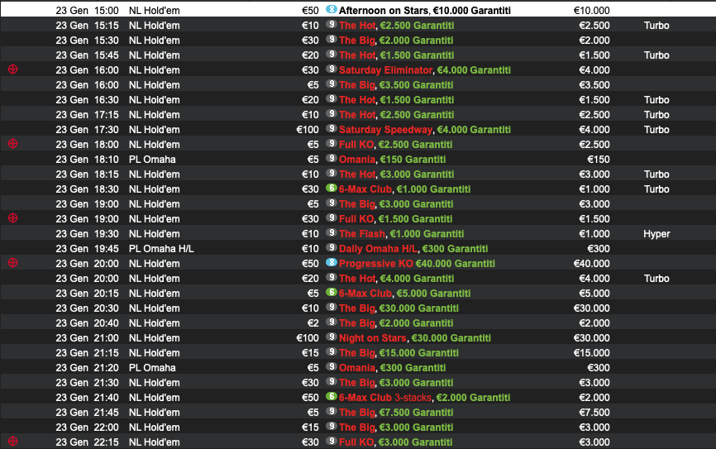Click the 9-seat icon of The Big €7.500
Viewport: 716px width, 449px height.
pos(331,411)
